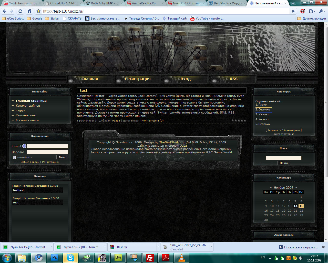Open the Stalker bookmark folder
This screenshot has width=328, height=263.
(x=52, y=18)
